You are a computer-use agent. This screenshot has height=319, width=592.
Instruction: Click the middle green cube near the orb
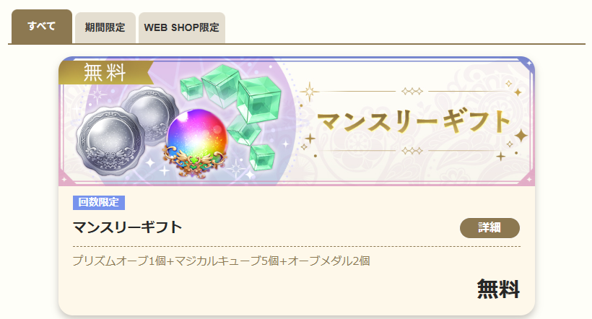click(x=245, y=130)
